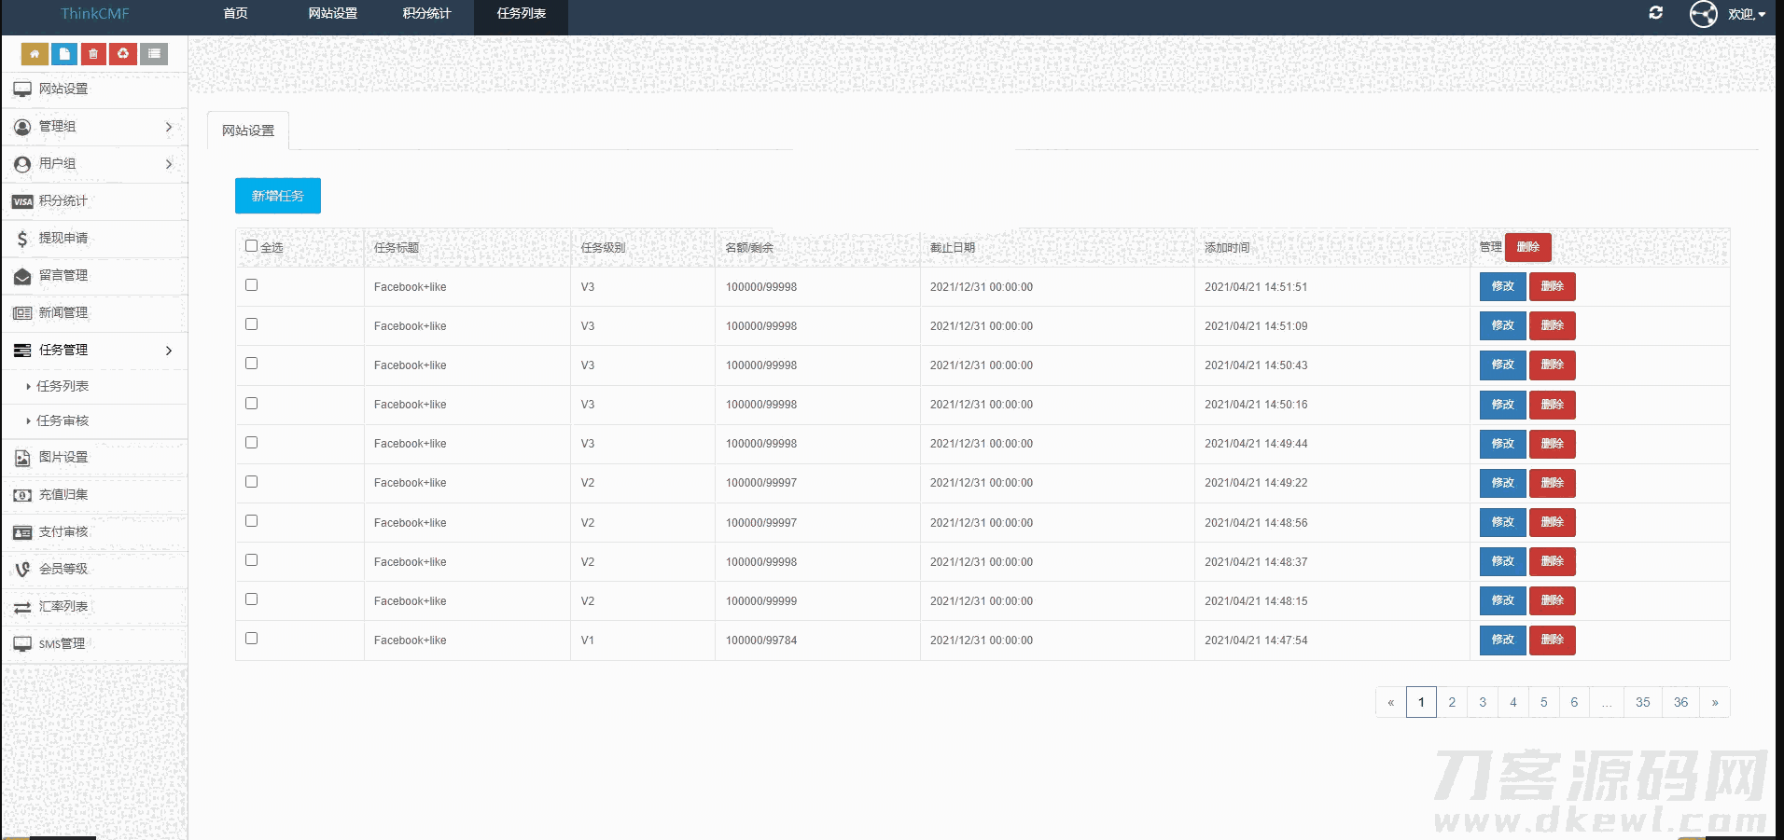
Task: Click the red trash can shortcut icon
Action: (x=93, y=54)
